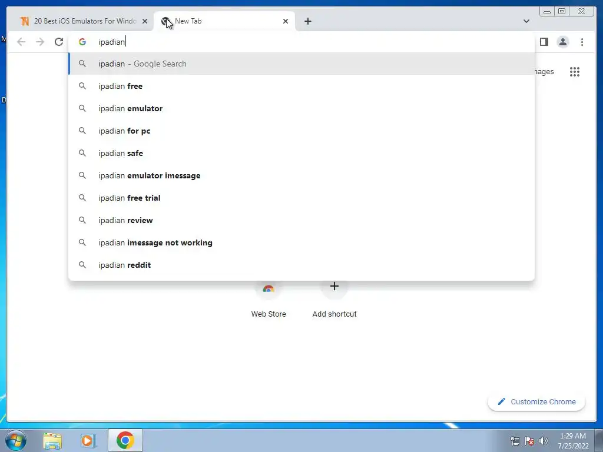Click the Chrome back arrow
The image size is (603, 452).
pyautogui.click(x=21, y=42)
